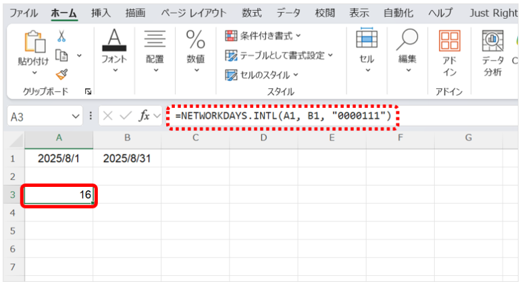Click the アドイン add-ins icon

[x=449, y=40]
